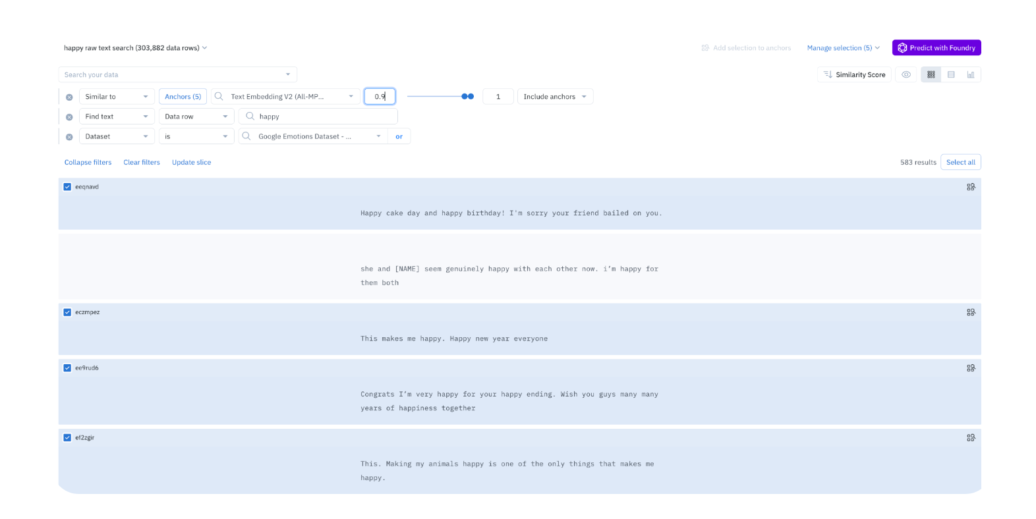This screenshot has height=519, width=1036.
Task: Toggle the eye visibility icon near Similarity Score
Action: (906, 74)
